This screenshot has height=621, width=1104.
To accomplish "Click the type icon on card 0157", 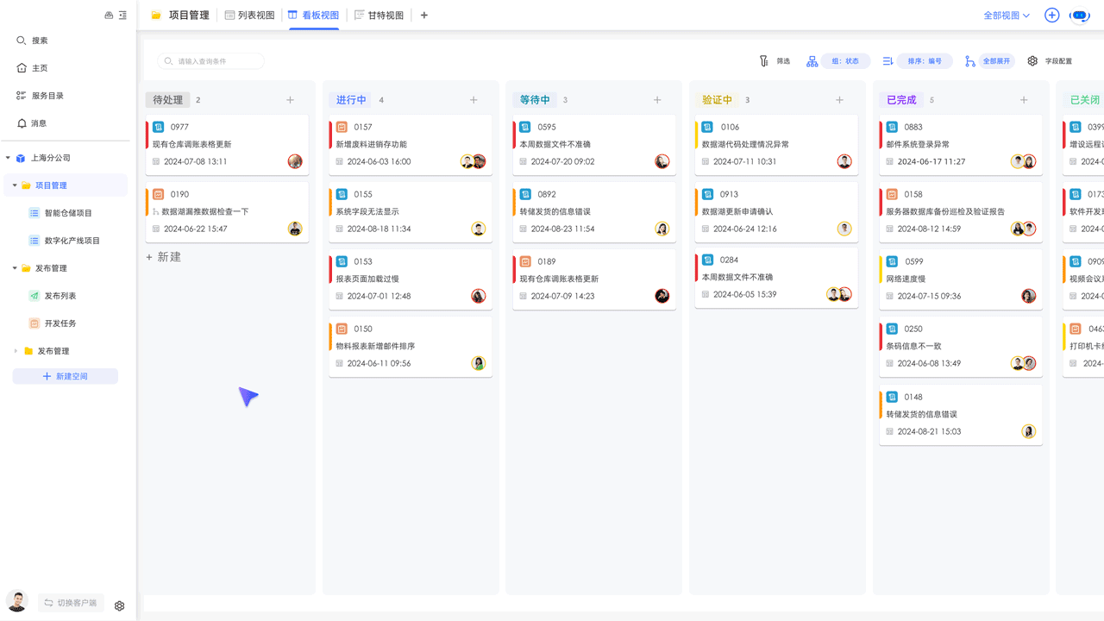I will (342, 127).
